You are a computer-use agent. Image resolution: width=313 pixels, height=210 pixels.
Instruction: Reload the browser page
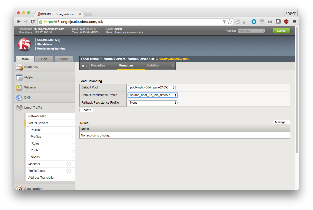[x=33, y=22]
